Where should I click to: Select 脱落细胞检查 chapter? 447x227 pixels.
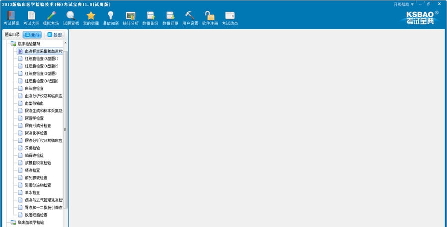pyautogui.click(x=33, y=215)
